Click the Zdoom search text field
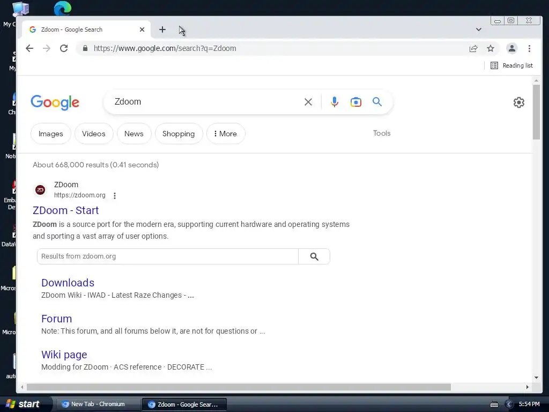 click(206, 101)
